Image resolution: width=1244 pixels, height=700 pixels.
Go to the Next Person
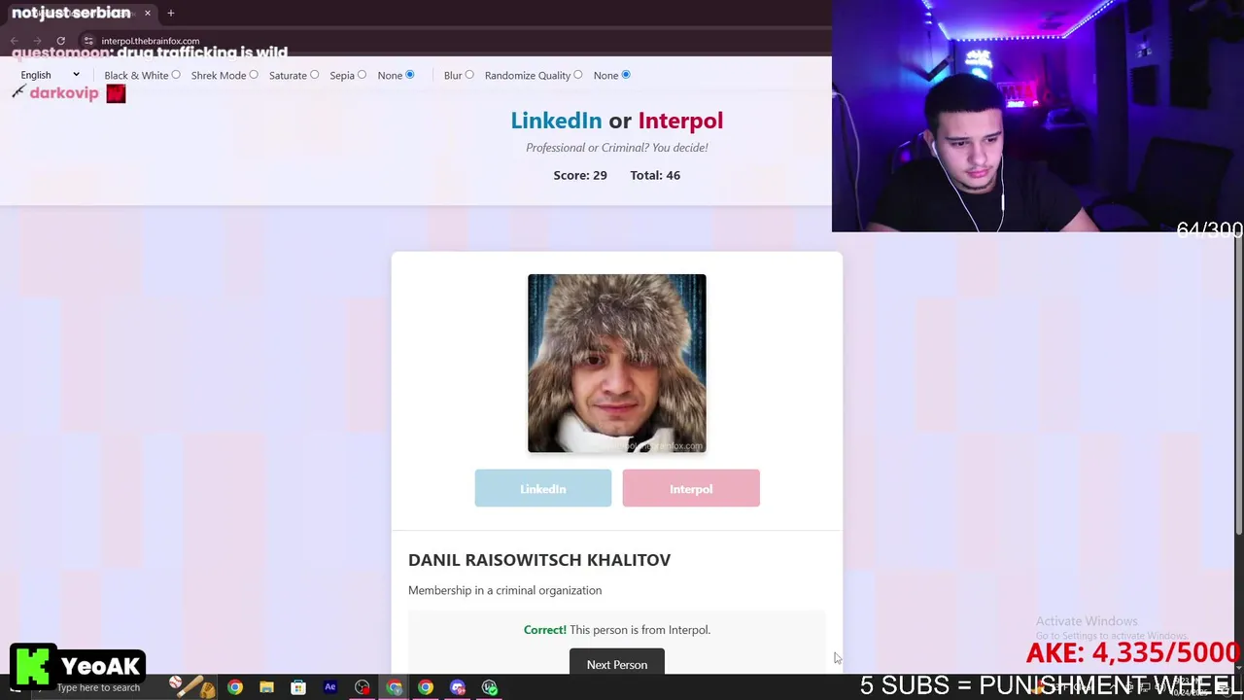[x=617, y=664]
